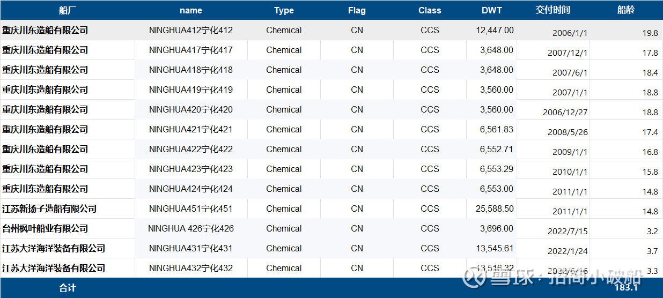Click the NINGHUA 426宁化426 name cell
The height and width of the screenshot is (298, 663).
point(191,229)
